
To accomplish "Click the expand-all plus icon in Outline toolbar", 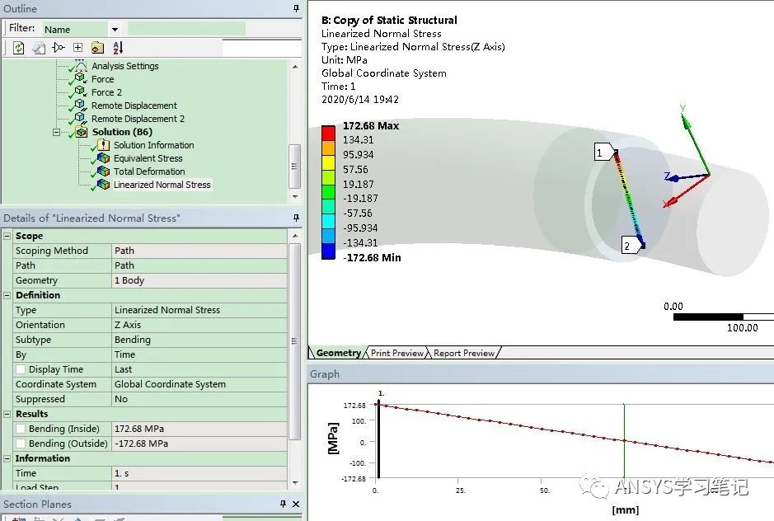I will coord(77,48).
